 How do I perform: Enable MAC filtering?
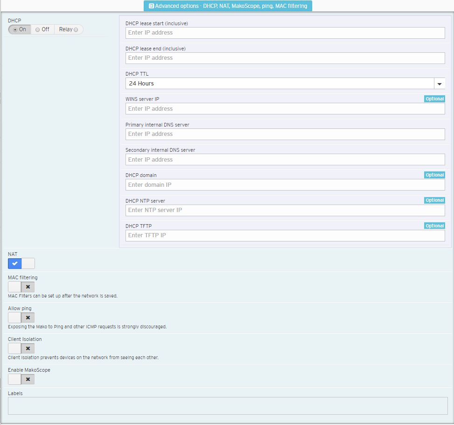click(x=14, y=287)
